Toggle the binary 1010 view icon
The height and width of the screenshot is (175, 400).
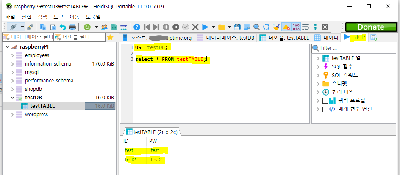click(x=296, y=27)
